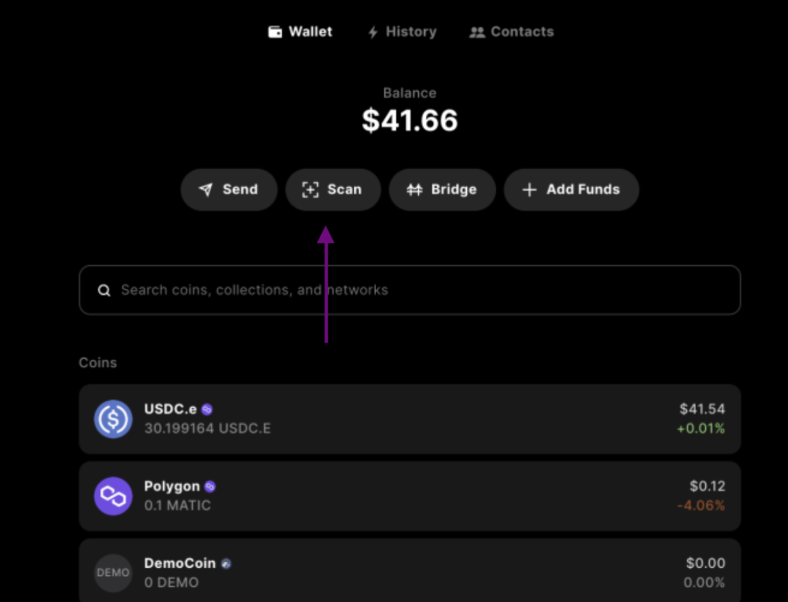Click the USDC.e coin logo
Image resolution: width=788 pixels, height=602 pixels.
coord(113,419)
